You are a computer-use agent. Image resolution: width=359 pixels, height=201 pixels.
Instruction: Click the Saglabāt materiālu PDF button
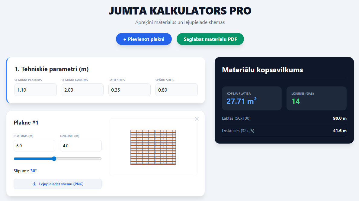210,39
